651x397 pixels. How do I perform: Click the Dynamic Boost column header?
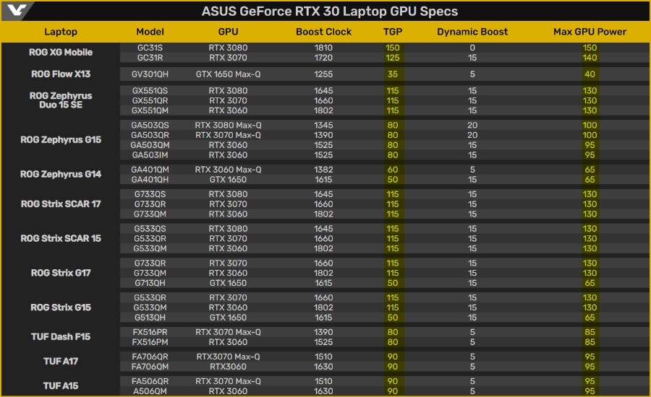[472, 32]
